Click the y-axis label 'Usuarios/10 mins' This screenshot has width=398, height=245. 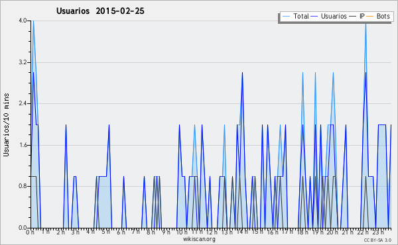pos(6,125)
